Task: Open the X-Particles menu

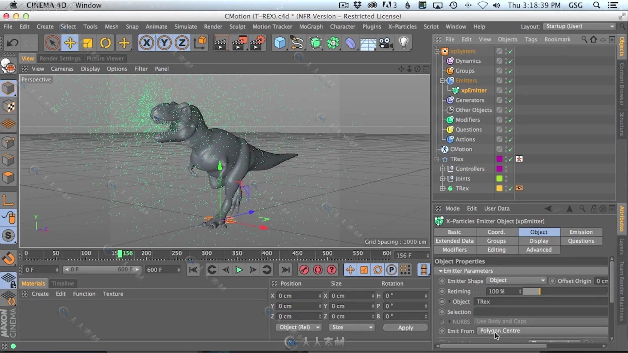Action: point(402,26)
